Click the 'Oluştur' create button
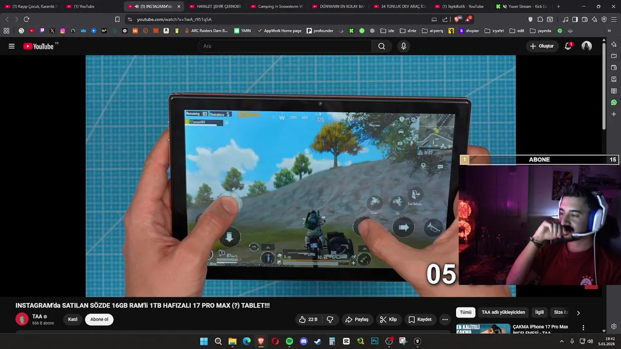 [542, 46]
